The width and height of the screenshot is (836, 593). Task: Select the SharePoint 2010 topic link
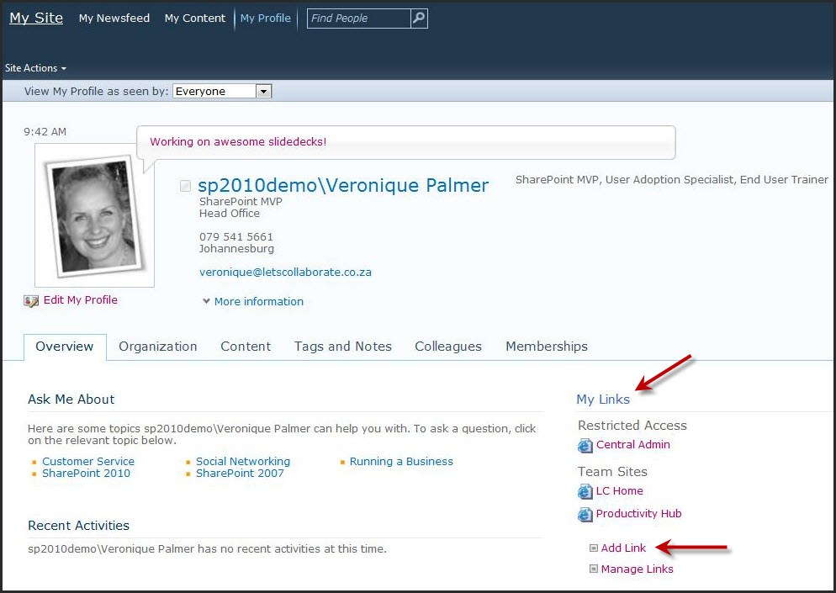point(87,474)
